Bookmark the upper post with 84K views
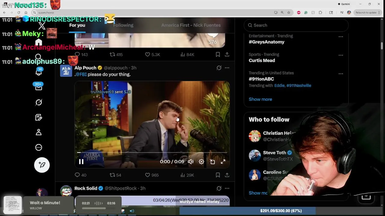The image size is (385, 216). point(218,55)
